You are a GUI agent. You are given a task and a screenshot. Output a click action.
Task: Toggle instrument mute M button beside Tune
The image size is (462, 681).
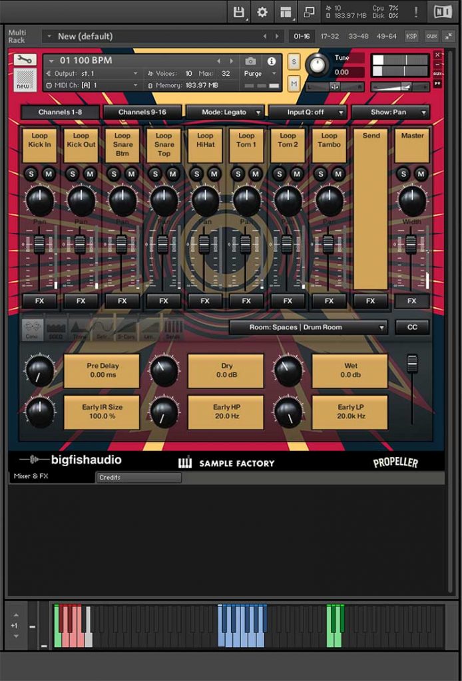(x=294, y=83)
